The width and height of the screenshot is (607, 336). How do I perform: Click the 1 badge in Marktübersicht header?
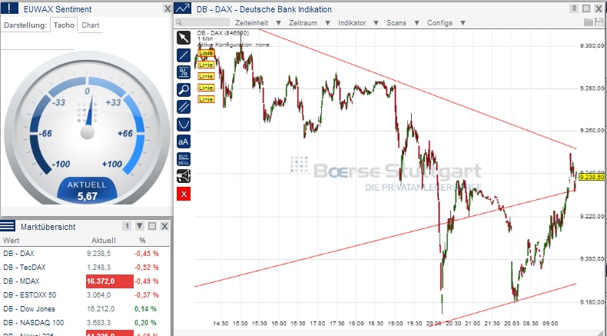[127, 226]
